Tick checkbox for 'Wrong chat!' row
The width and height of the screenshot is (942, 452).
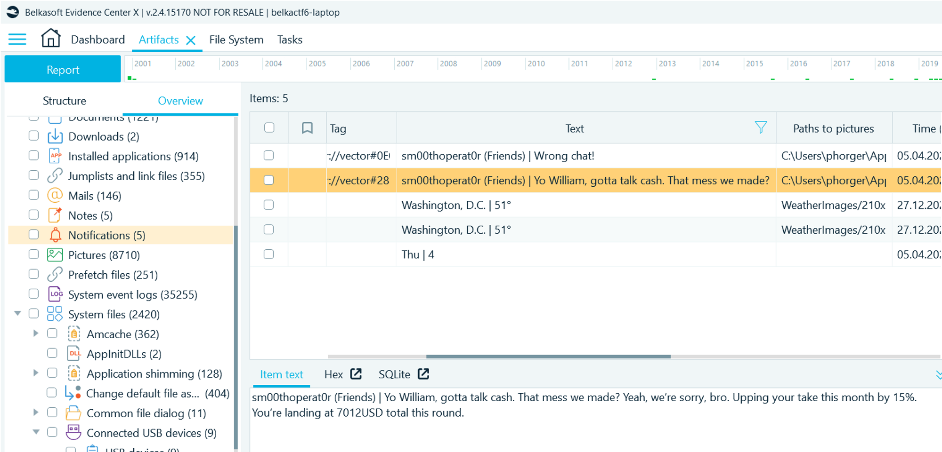pyautogui.click(x=269, y=156)
